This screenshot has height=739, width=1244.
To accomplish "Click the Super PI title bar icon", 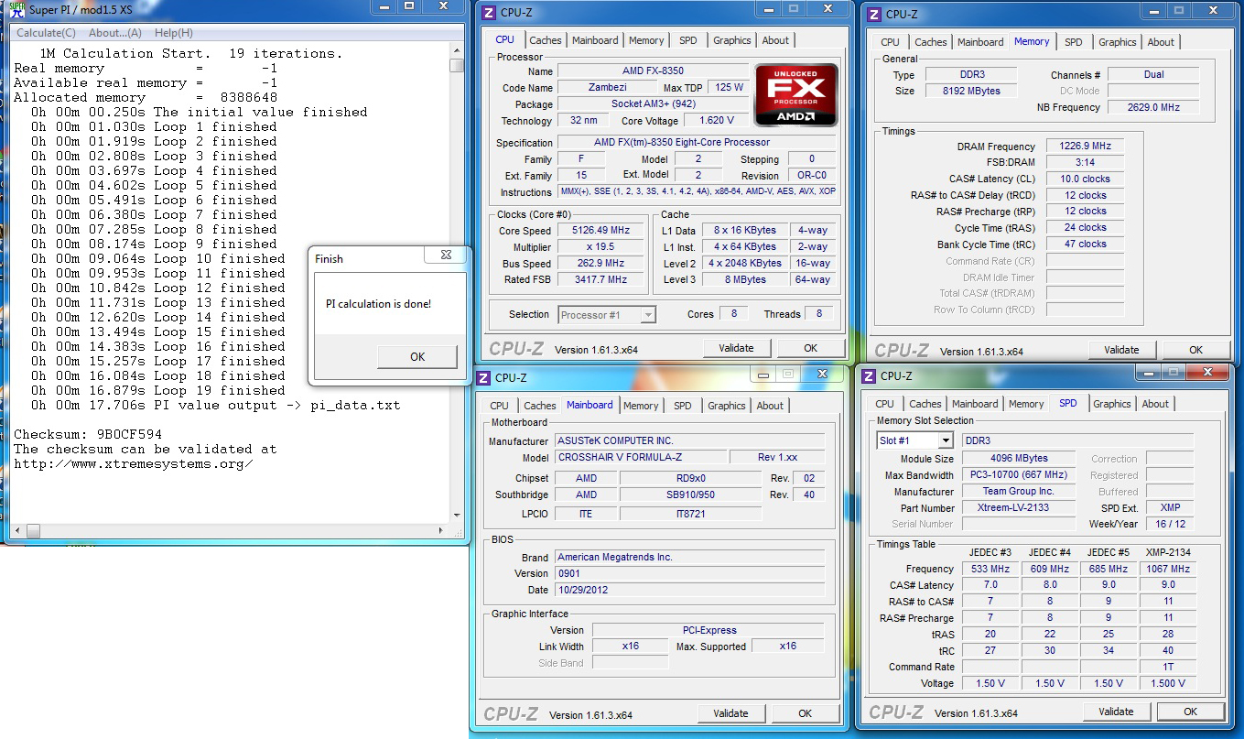I will 16,9.
